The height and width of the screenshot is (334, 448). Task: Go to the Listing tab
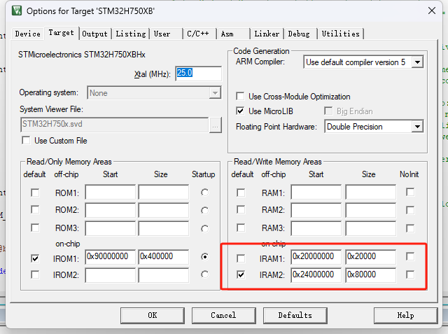[x=131, y=34]
